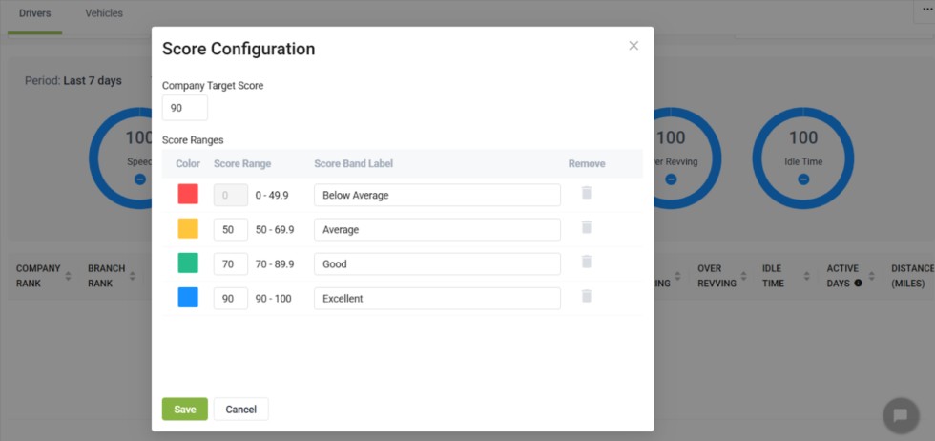935x441 pixels.
Task: Switch to the Vehicles tab
Action: (x=104, y=13)
